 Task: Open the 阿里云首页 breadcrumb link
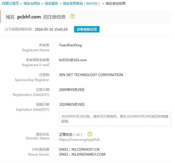click(x=11, y=4)
